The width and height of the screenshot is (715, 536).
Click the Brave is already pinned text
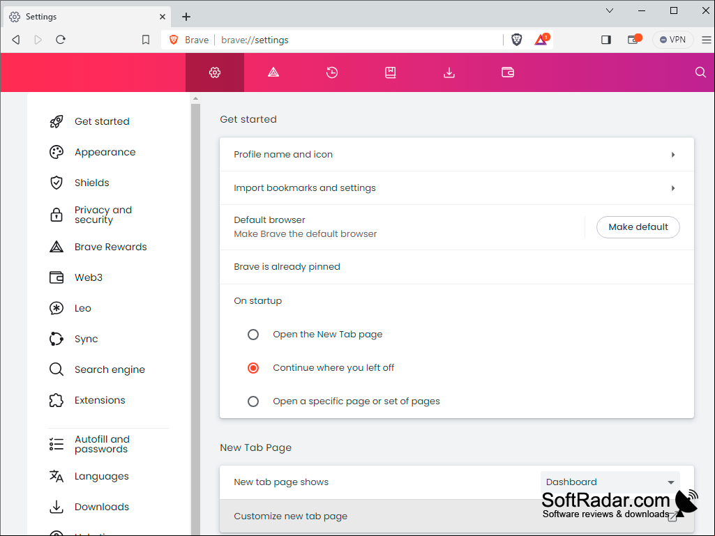[x=287, y=267]
